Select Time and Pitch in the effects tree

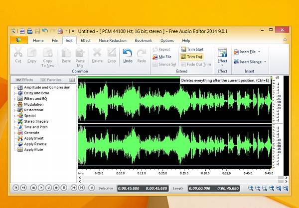(x=36, y=127)
